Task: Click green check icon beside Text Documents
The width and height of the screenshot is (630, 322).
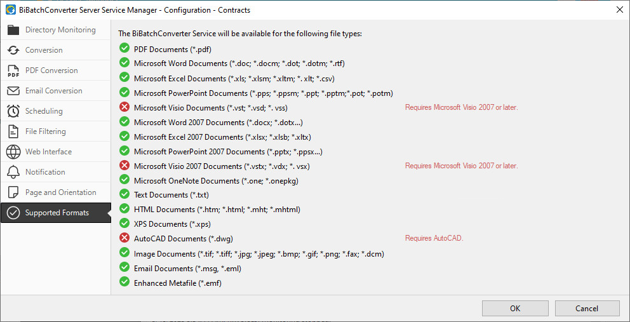Action: [x=124, y=194]
